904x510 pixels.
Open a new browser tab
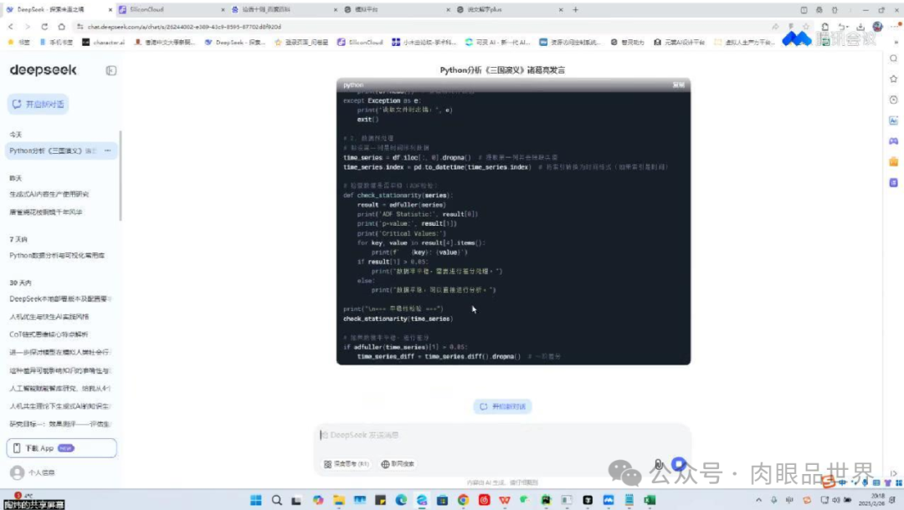click(x=575, y=10)
